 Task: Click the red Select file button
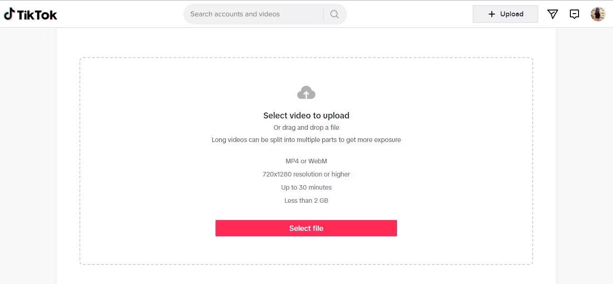[306, 228]
